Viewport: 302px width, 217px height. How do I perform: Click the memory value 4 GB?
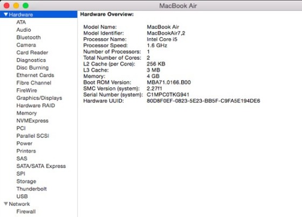pos(153,76)
